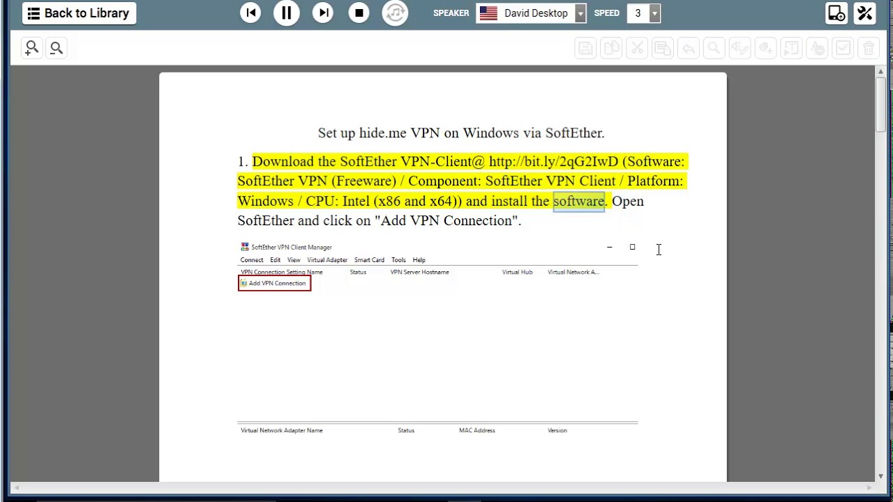
Task: Click the word 'Windows' in the third line
Action: tap(265, 201)
